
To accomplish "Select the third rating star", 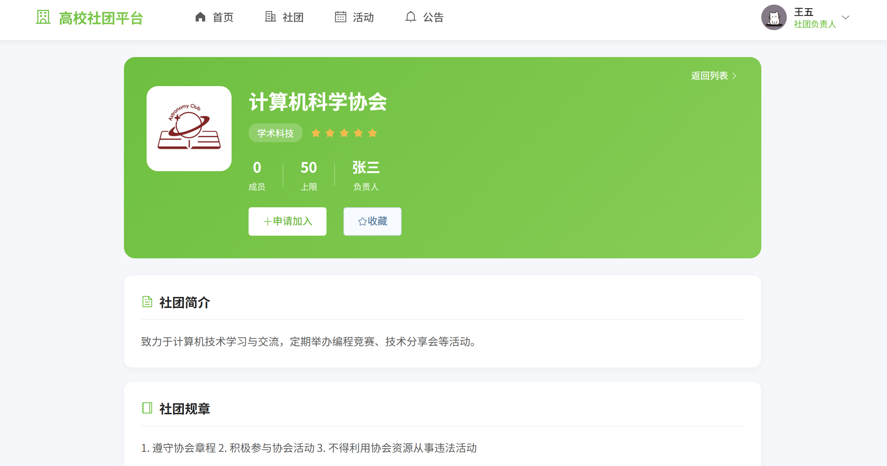I will (344, 133).
